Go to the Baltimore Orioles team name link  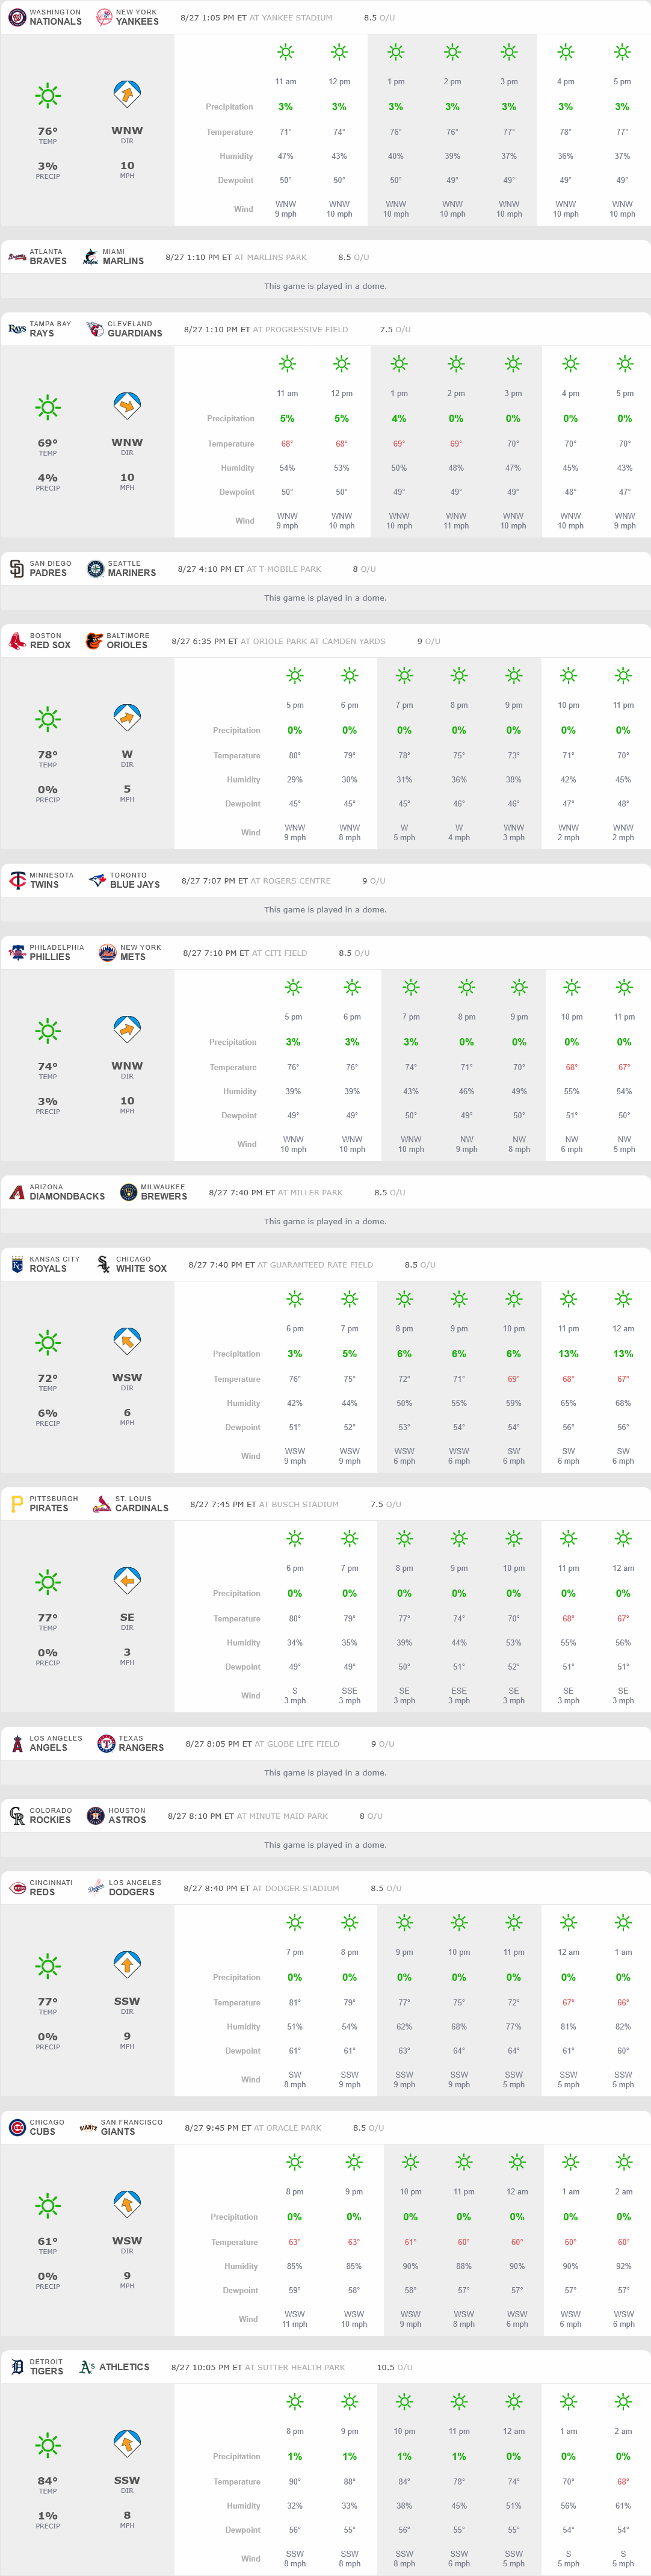coord(128,641)
